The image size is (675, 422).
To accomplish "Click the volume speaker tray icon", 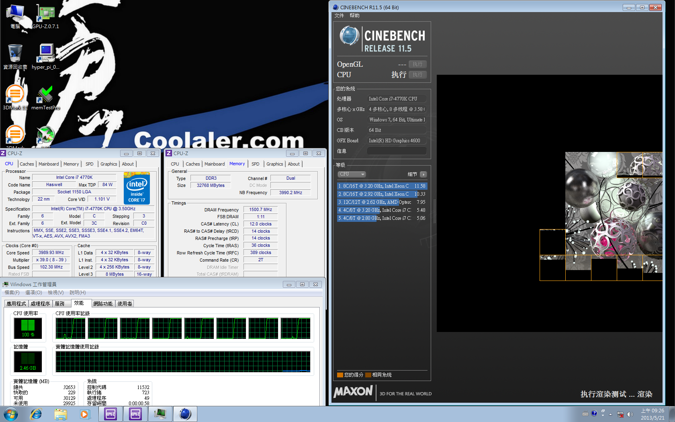I will tap(630, 414).
